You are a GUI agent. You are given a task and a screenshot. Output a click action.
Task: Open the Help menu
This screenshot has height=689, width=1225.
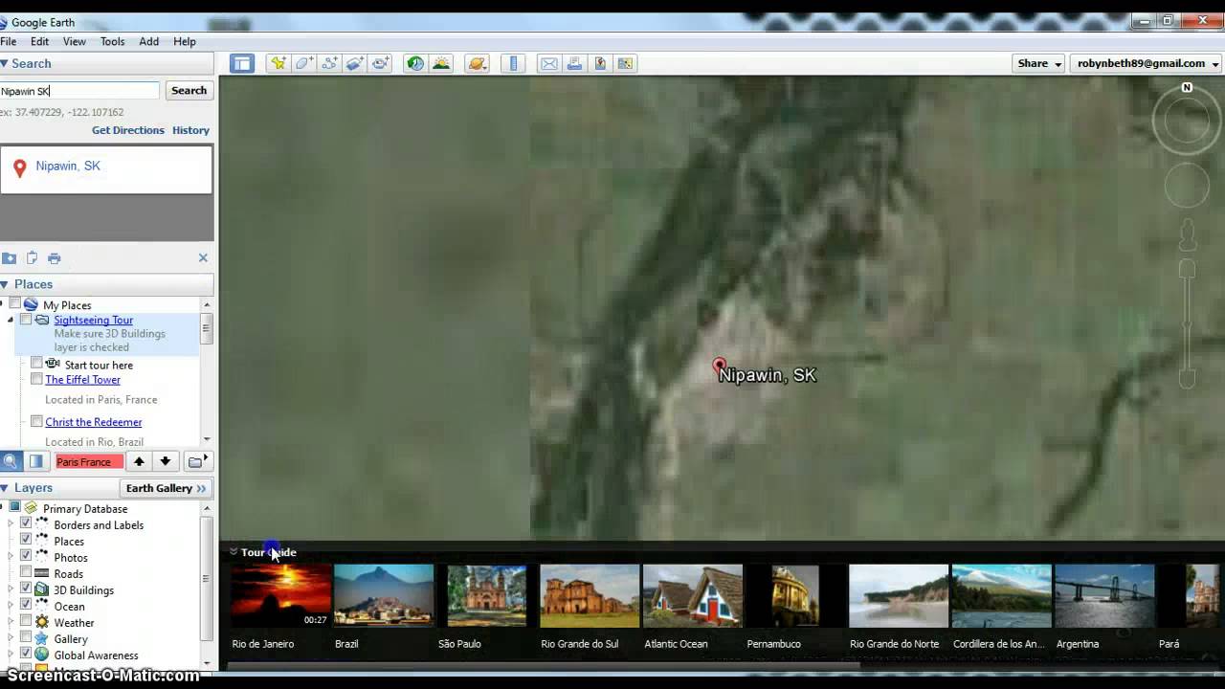pyautogui.click(x=185, y=41)
